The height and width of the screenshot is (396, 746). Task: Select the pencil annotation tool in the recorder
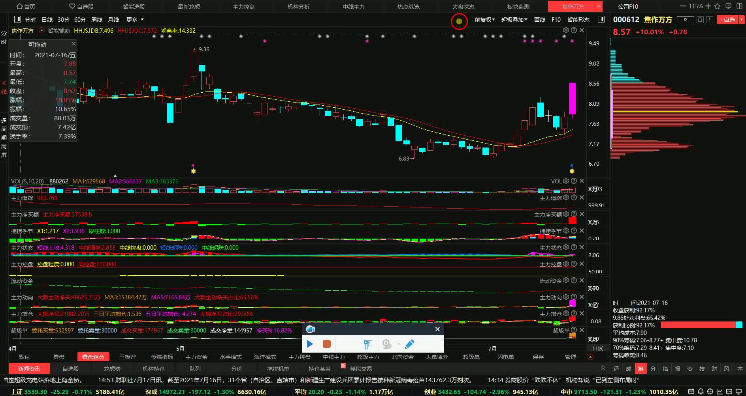[410, 344]
